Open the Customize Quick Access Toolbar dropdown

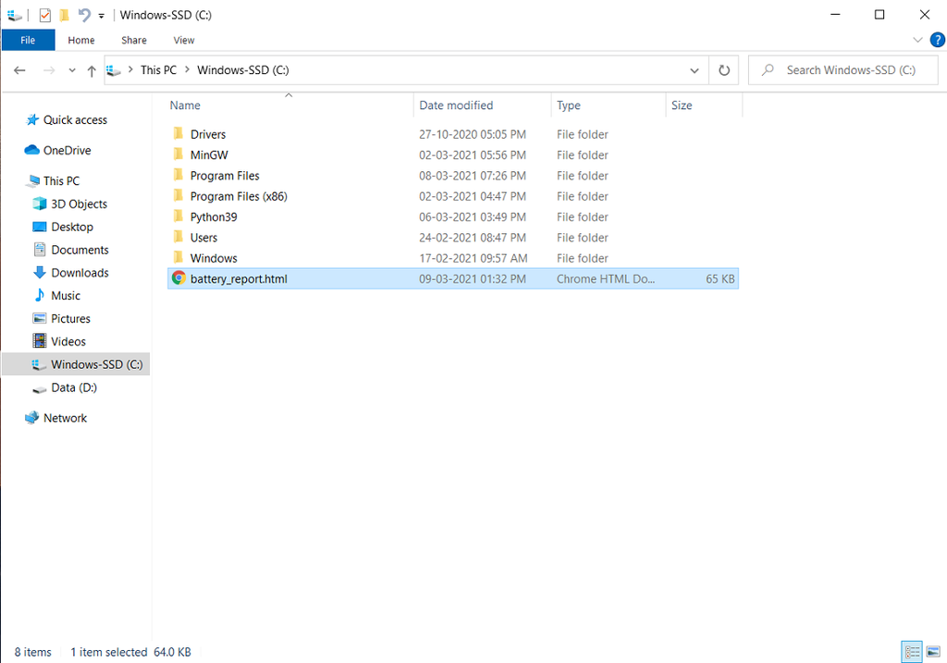(100, 15)
